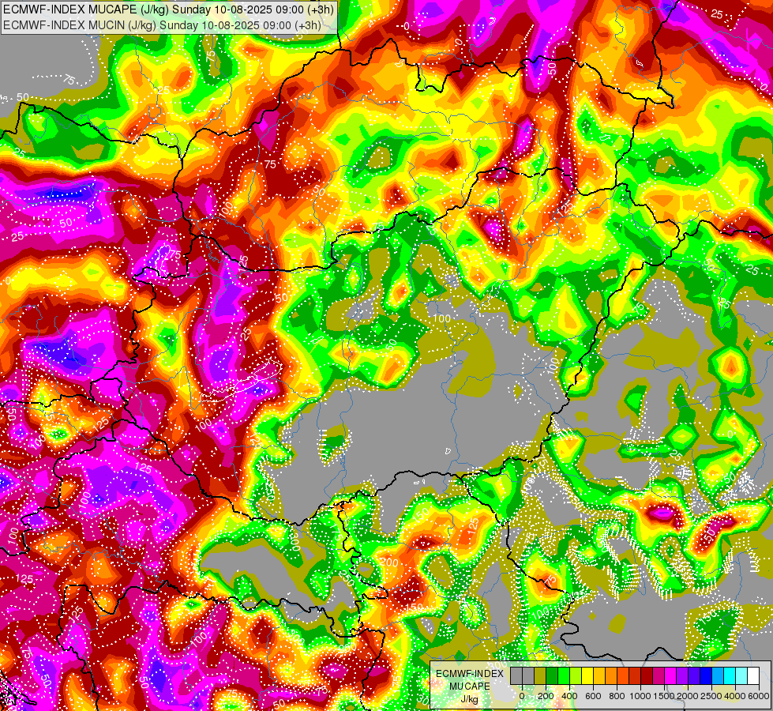Click the '1000' legend scale value

point(640,696)
